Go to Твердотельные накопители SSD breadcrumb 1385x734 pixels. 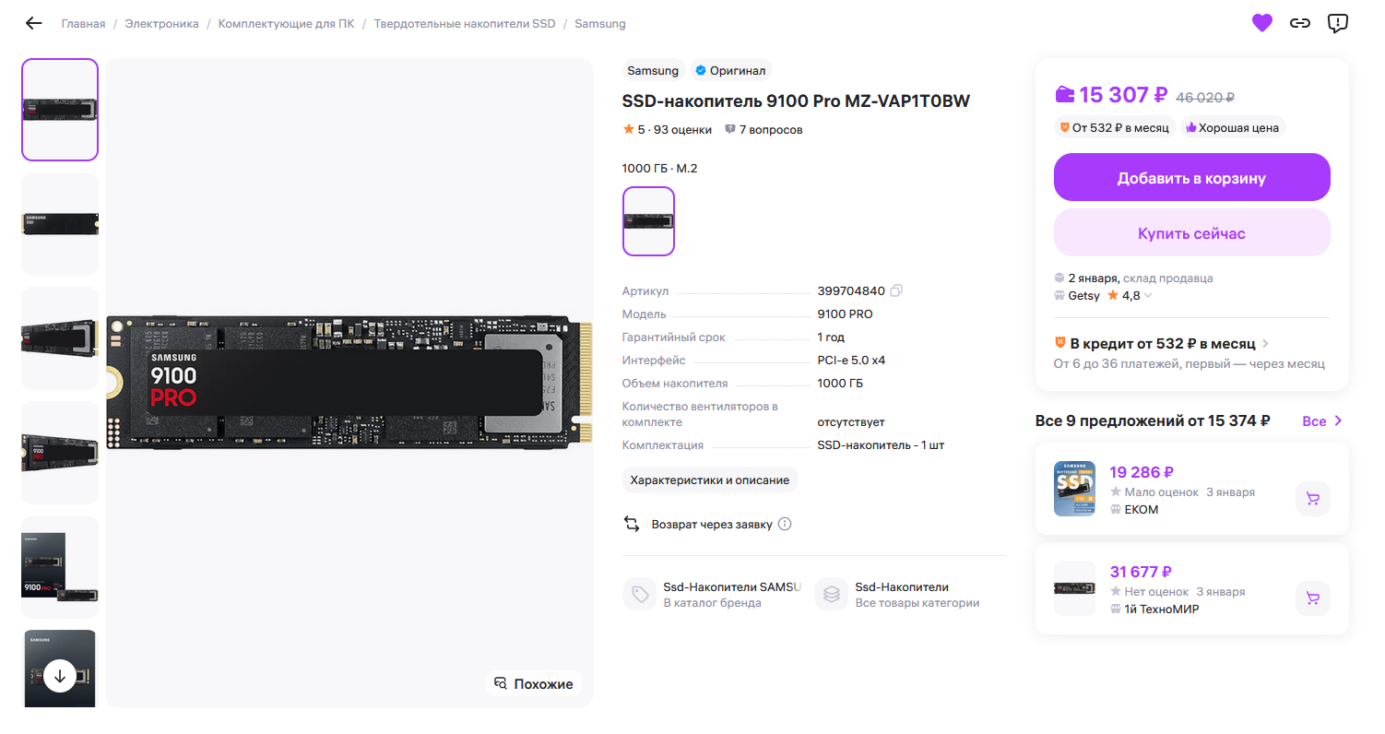coord(465,24)
